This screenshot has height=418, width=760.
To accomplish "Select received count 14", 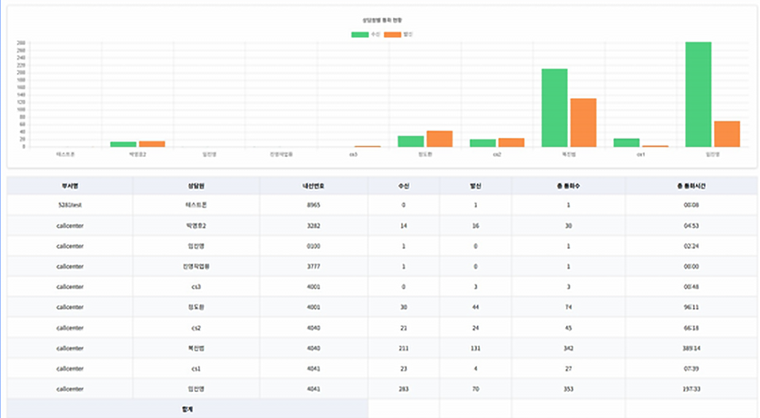I will pos(403,226).
